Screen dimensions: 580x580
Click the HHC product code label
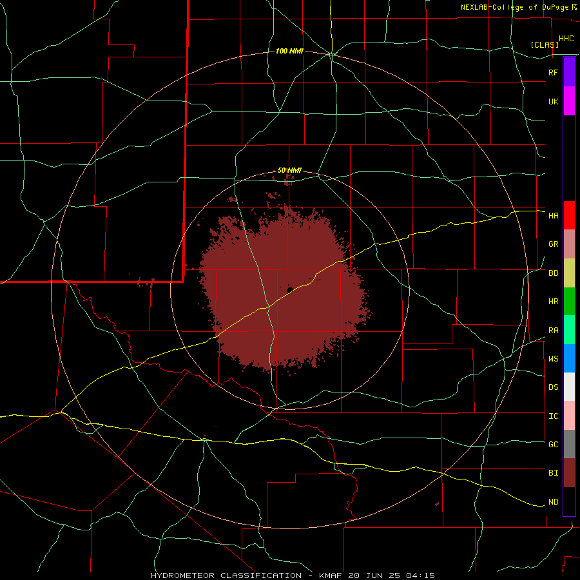point(566,39)
